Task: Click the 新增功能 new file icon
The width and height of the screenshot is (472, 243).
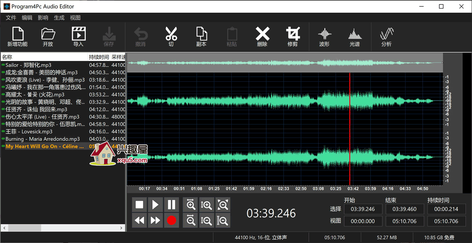Action: tap(17, 34)
